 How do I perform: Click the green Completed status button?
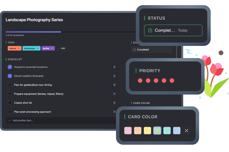click(x=173, y=30)
